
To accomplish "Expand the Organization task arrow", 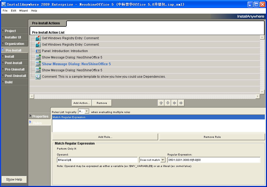I will (3, 43).
